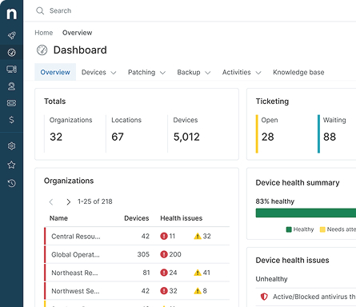Image resolution: width=356 pixels, height=307 pixels.
Task: Click the green healthy progress bar
Action: [x=306, y=213]
